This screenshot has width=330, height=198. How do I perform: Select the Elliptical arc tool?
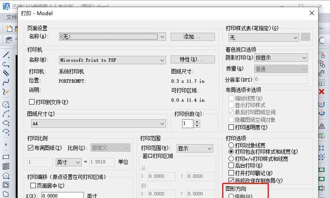6,132
